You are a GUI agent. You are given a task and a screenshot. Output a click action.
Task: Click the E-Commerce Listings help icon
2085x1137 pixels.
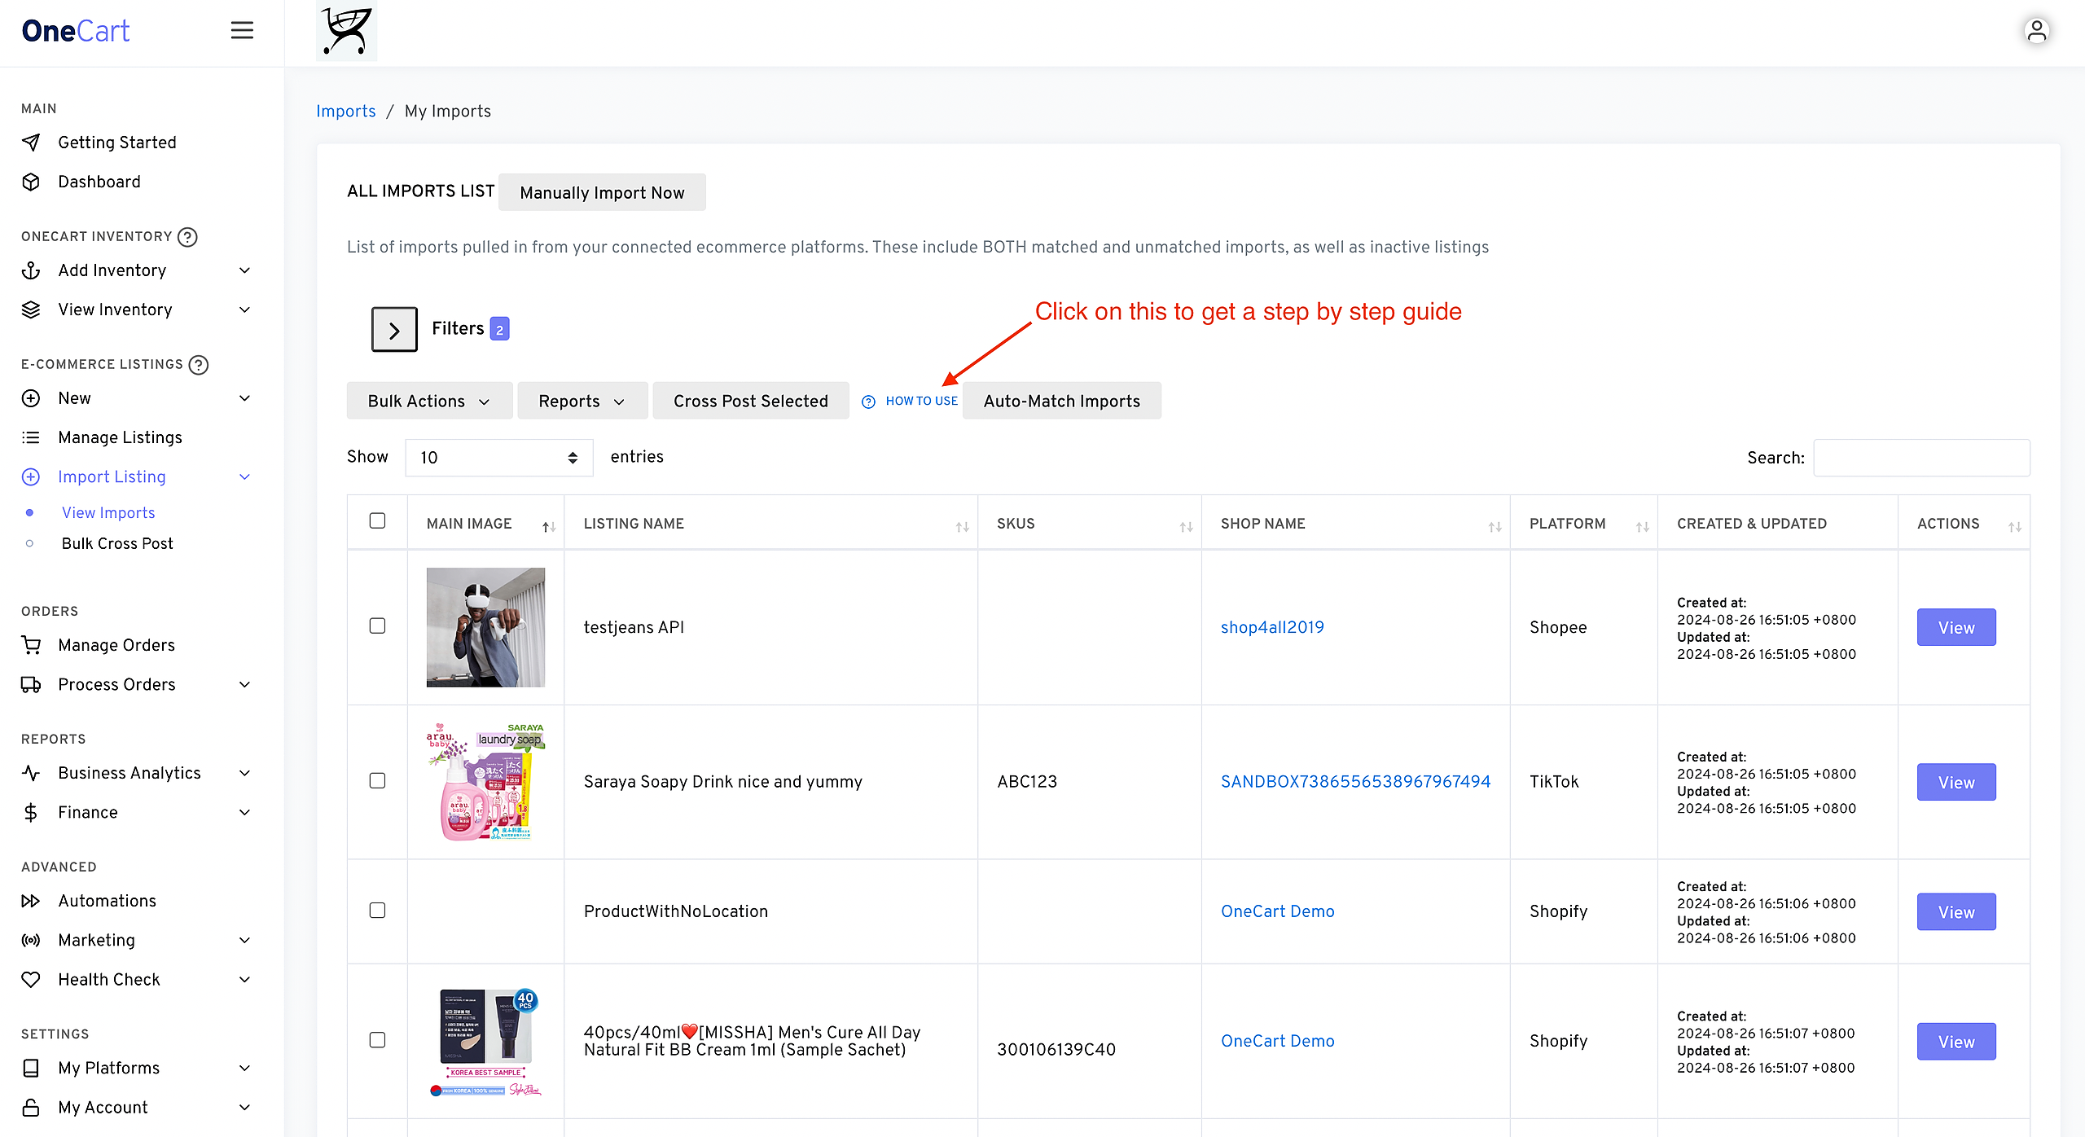(x=199, y=364)
